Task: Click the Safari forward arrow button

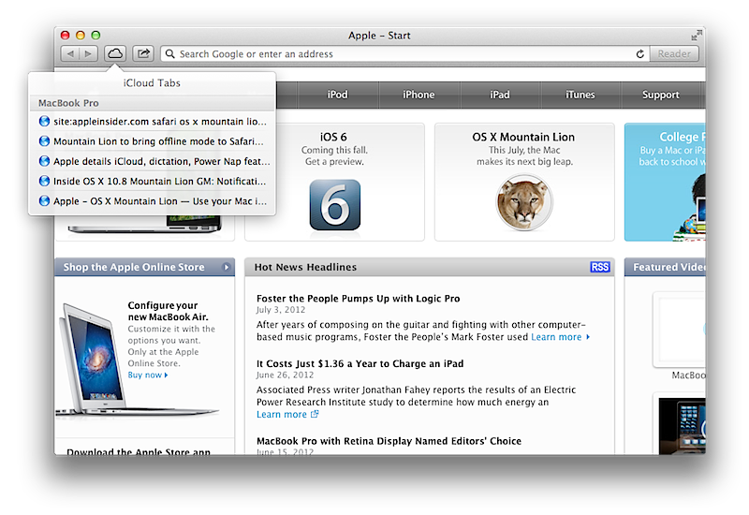Action: click(88, 53)
